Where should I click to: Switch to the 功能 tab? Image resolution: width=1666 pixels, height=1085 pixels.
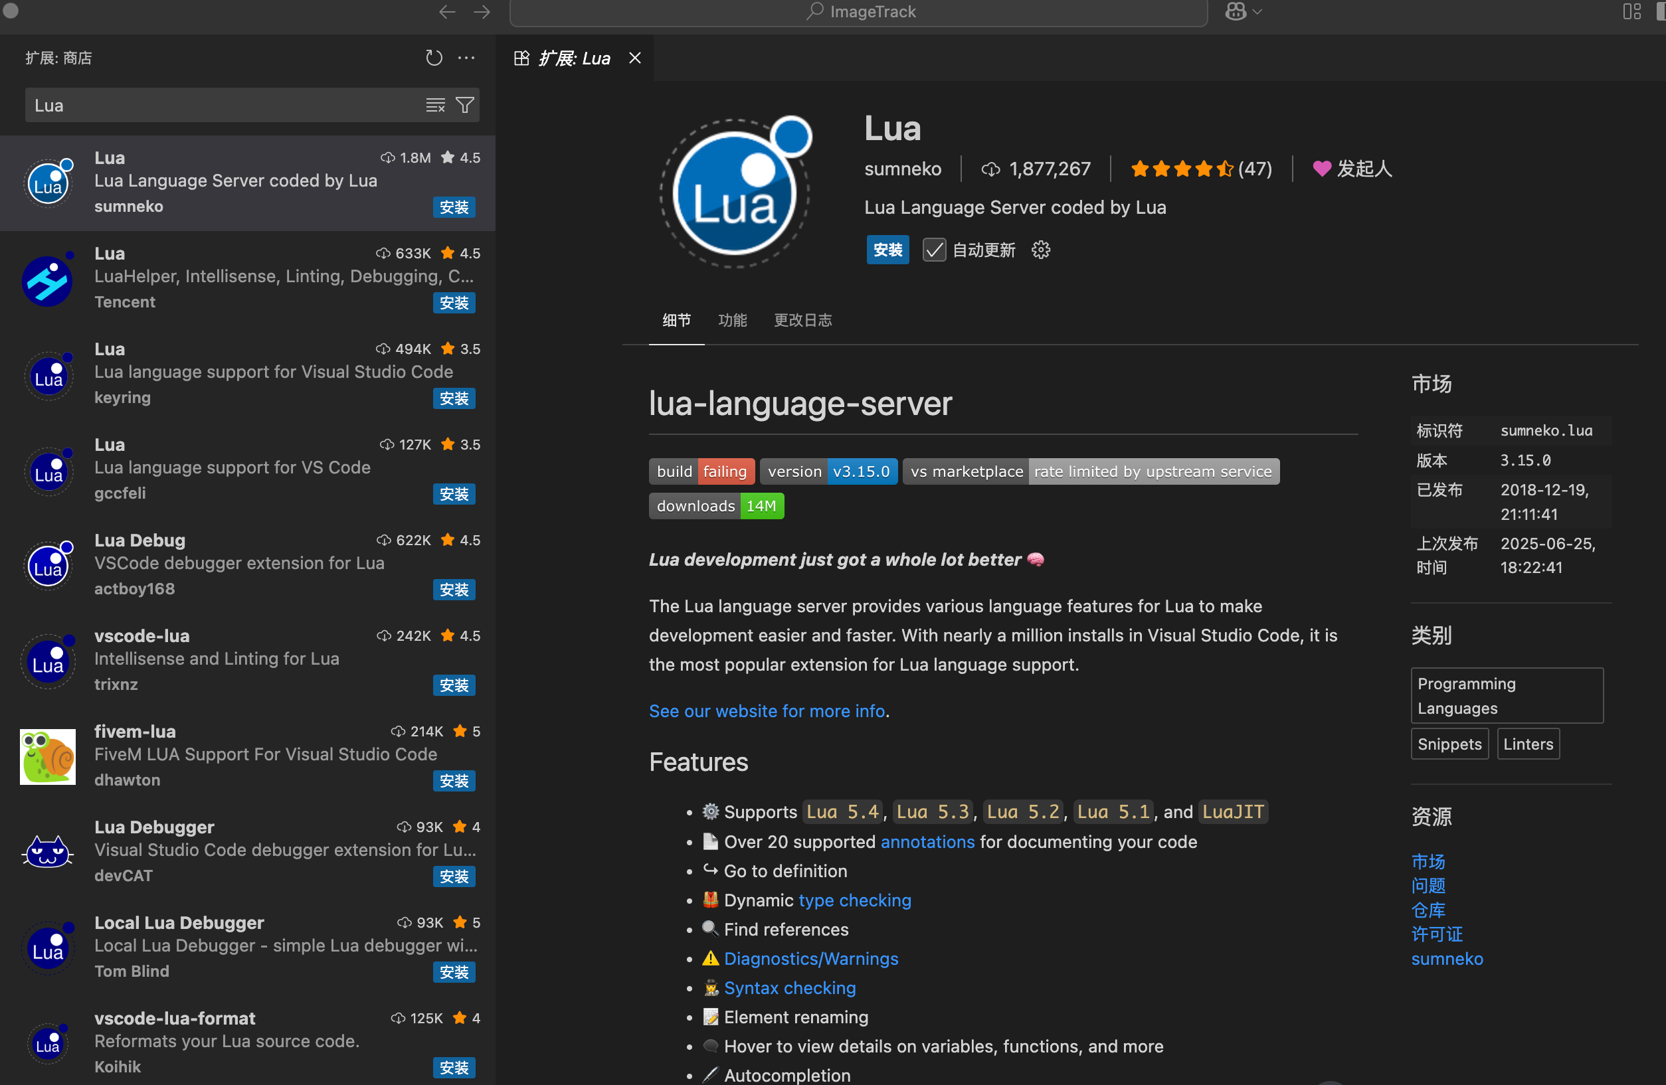click(732, 321)
